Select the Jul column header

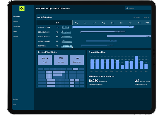pyautogui.click(x=94, y=23)
